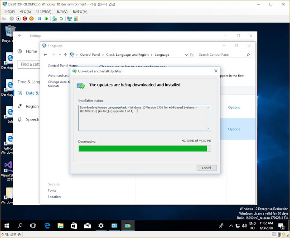This screenshot has width=290, height=238.
Task: Switch to the Control Panel taskbar app
Action: click(x=114, y=226)
